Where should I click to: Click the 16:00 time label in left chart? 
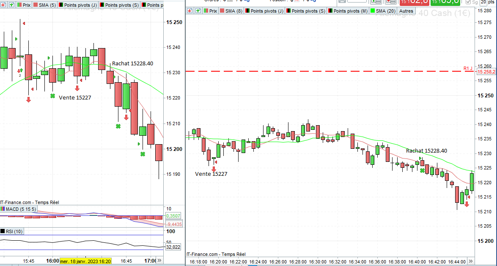click(x=52, y=261)
